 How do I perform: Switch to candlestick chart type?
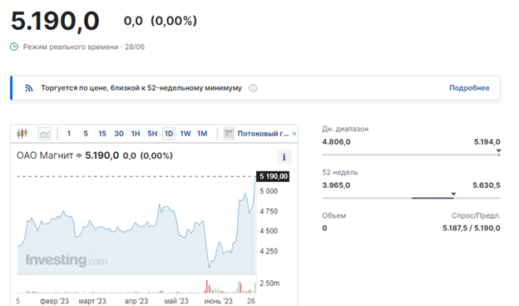pos(22,133)
